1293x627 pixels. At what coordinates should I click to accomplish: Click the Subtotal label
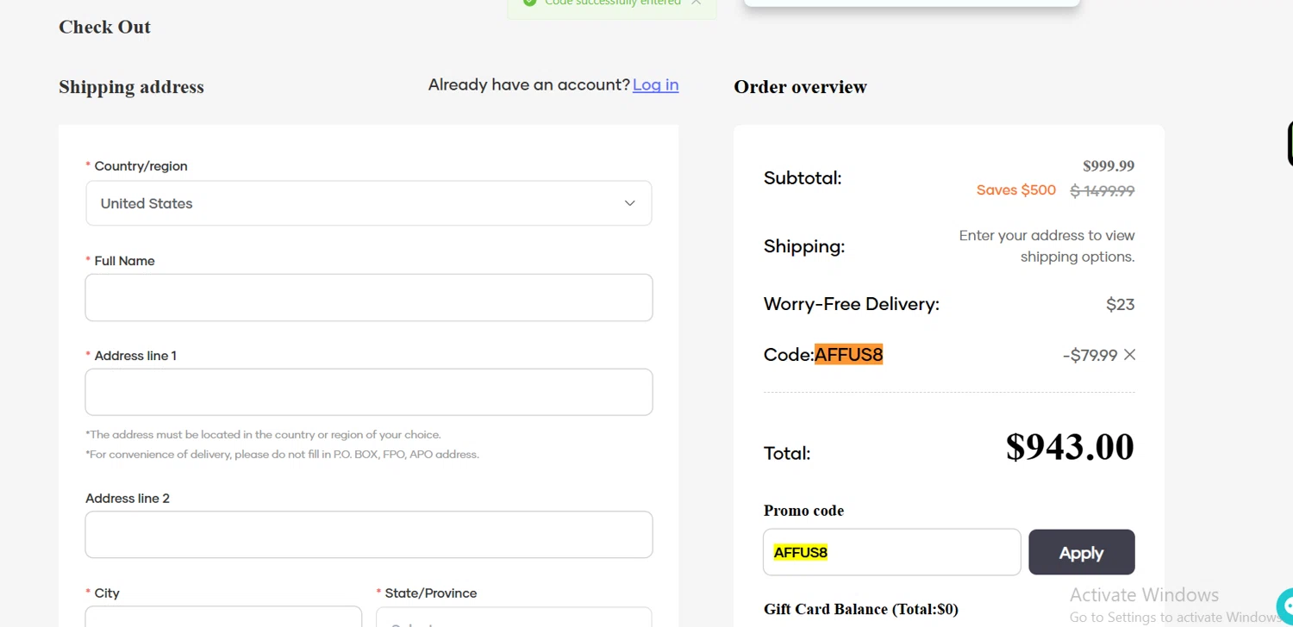(803, 178)
